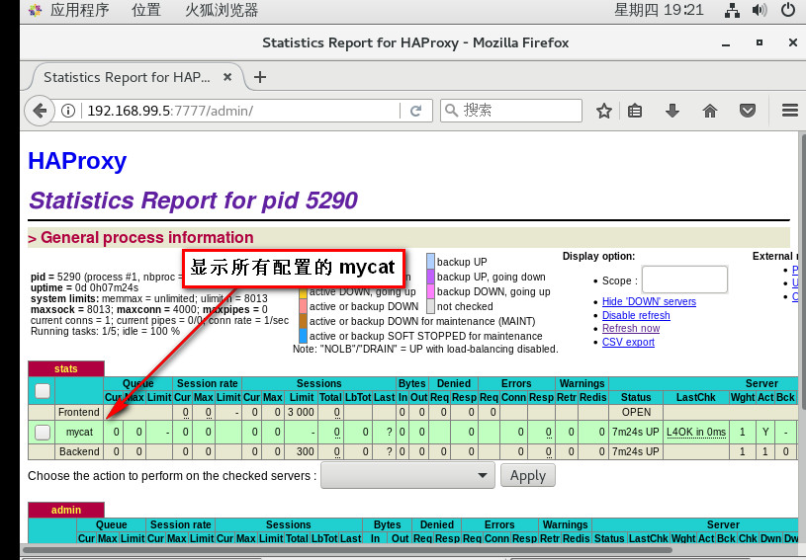Bookmark this page with star icon

point(604,111)
